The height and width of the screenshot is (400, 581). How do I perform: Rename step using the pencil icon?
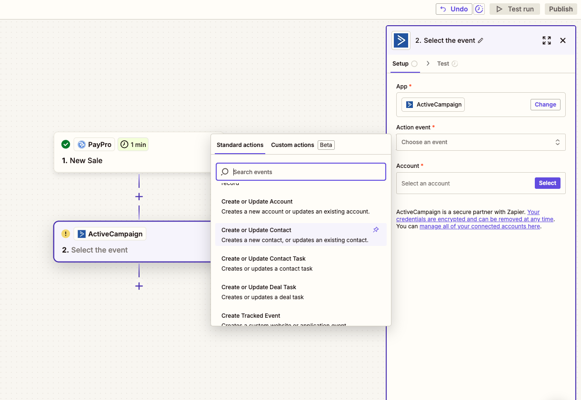[481, 41]
